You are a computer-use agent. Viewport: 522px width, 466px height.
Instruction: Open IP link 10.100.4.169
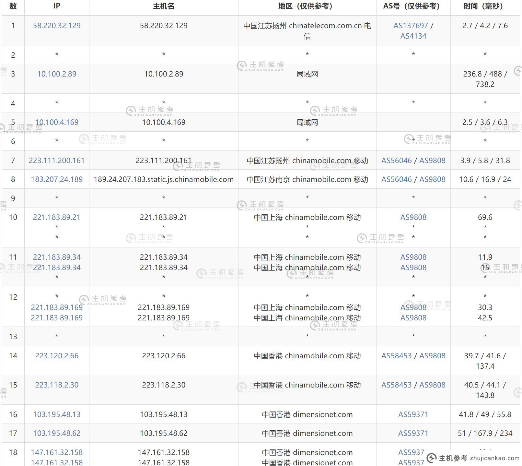(57, 122)
